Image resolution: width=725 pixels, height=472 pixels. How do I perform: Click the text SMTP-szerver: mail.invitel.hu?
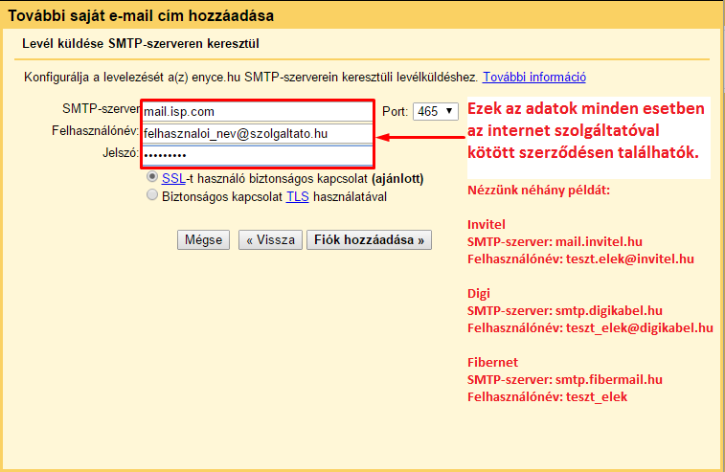(555, 242)
